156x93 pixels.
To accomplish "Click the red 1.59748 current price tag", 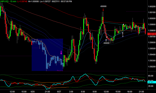I will tap(152, 34).
